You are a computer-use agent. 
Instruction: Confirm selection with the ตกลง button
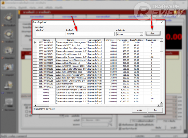(140, 110)
